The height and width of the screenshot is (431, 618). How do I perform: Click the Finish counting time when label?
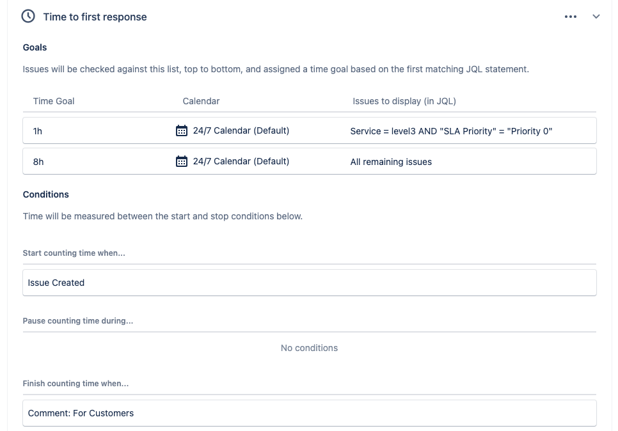75,383
